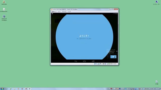
Task: Click the keyboard capture indicator icon
Action: [x=110, y=64]
